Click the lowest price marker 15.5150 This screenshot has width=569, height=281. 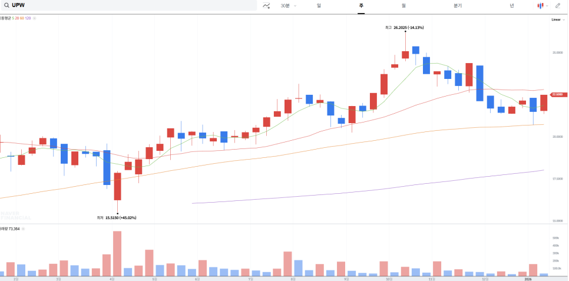click(117, 217)
